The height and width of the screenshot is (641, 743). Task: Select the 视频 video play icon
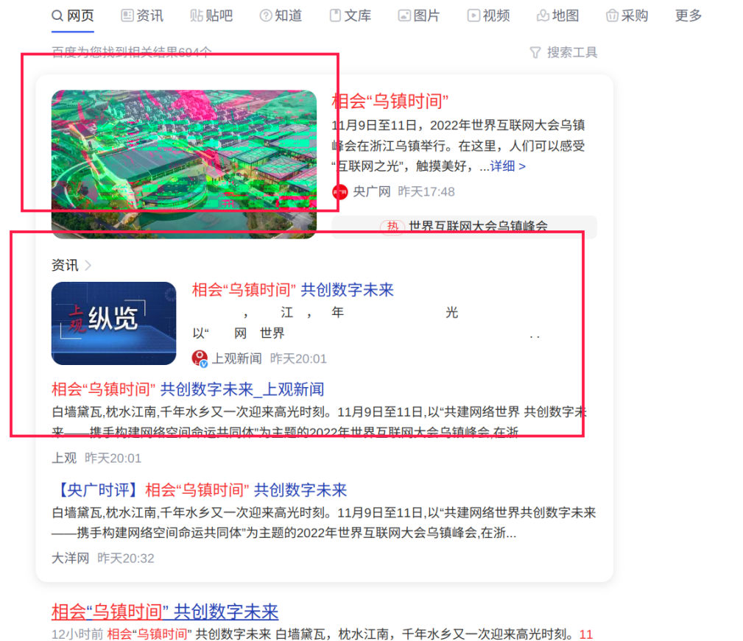[473, 15]
